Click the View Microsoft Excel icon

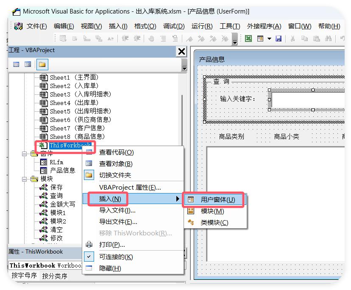248,39
